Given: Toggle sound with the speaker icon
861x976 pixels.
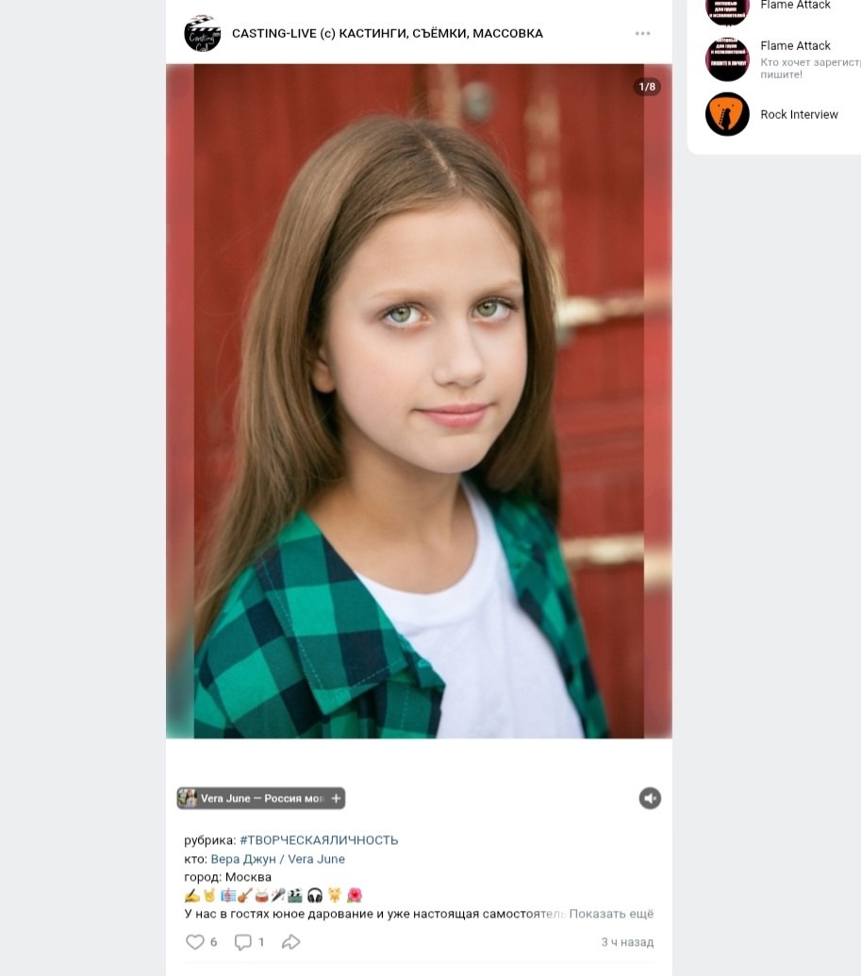Looking at the screenshot, I should click(650, 798).
